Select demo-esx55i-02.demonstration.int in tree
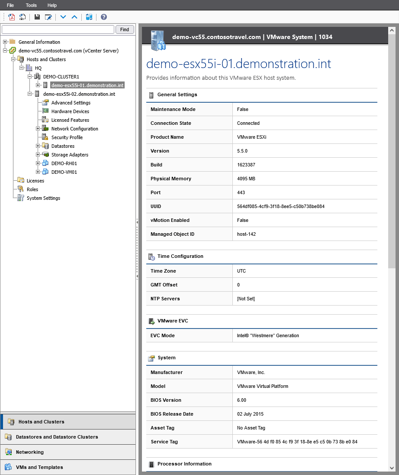Image resolution: width=399 pixels, height=475 pixels. 79,94
